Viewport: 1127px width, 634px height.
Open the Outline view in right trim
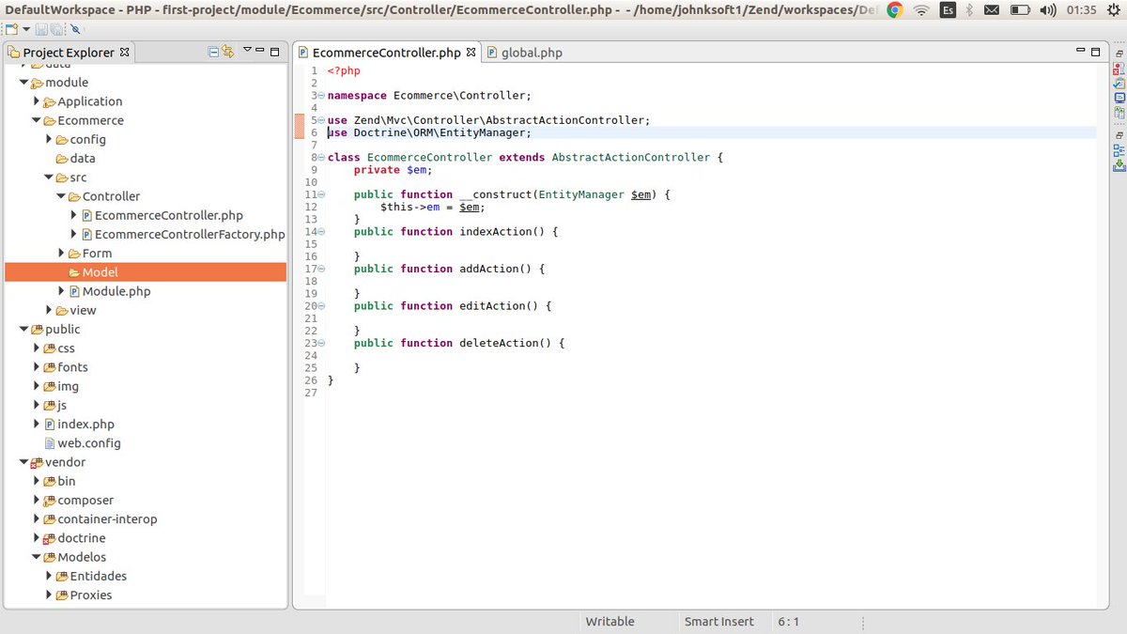(x=1119, y=151)
